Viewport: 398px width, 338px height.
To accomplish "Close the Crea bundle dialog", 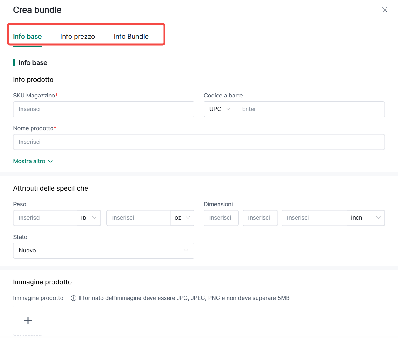I will coord(385,10).
